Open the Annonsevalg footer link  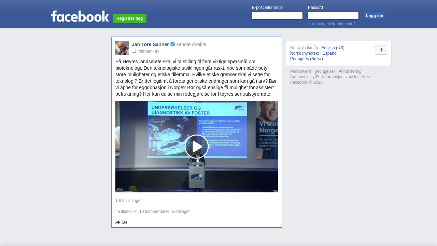pyautogui.click(x=302, y=77)
